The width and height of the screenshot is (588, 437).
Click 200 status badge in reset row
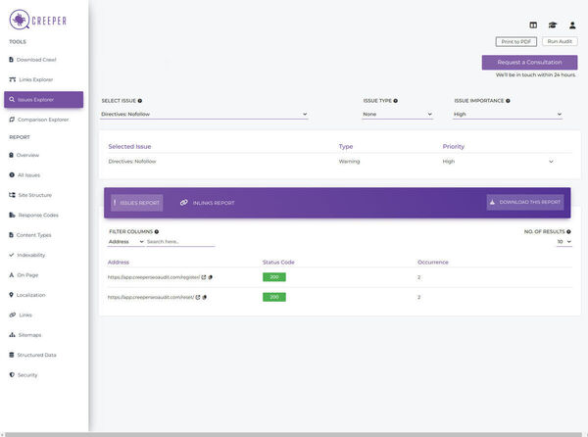pyautogui.click(x=274, y=297)
